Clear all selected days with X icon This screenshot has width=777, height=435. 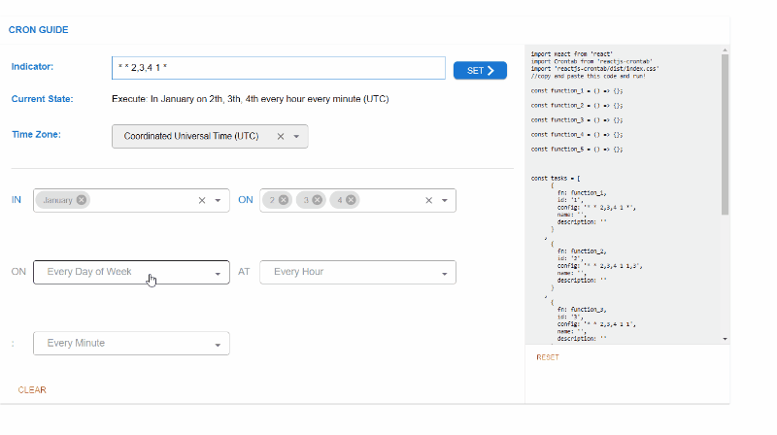click(x=428, y=201)
